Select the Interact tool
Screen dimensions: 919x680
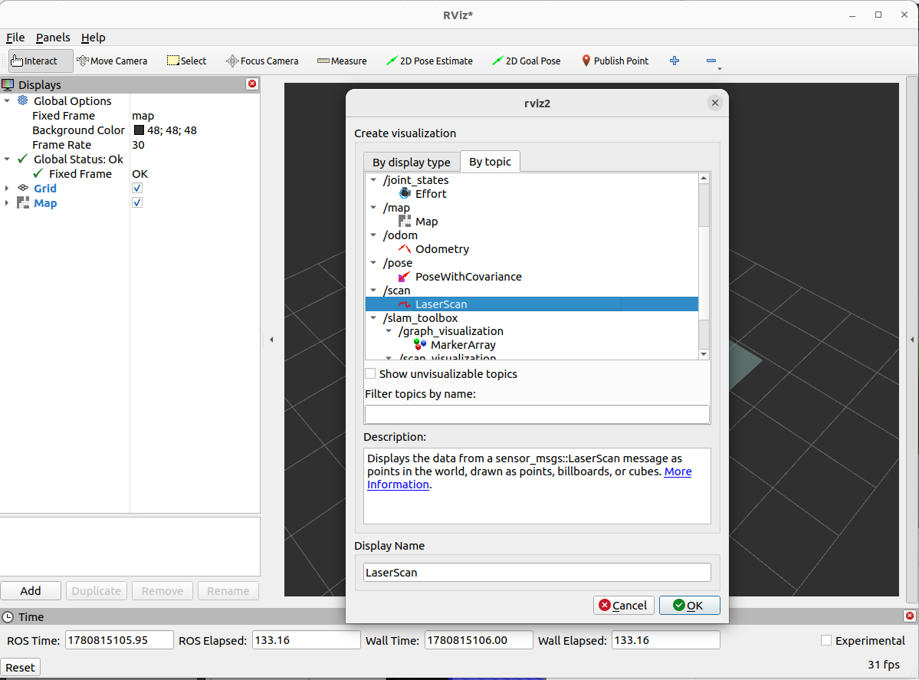pos(41,61)
